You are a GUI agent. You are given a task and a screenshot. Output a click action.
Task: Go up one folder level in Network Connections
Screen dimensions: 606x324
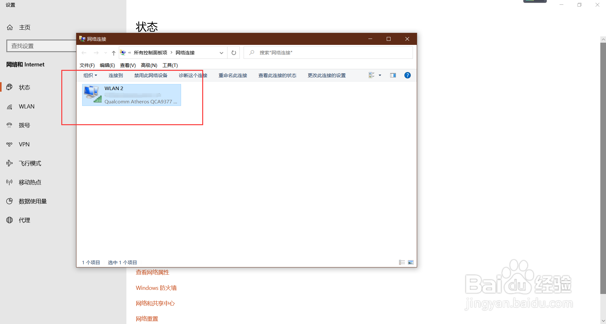coord(114,53)
